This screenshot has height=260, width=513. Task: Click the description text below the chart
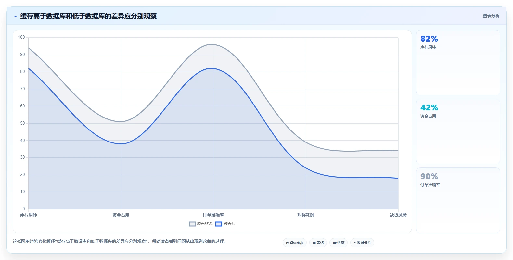pyautogui.click(x=119, y=241)
